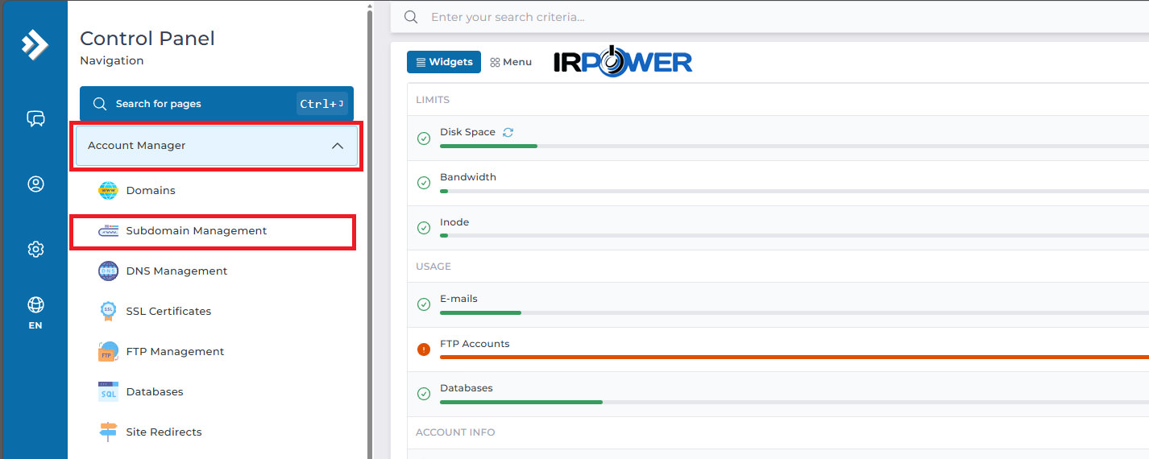Open the EN language selector
The image size is (1149, 459).
coord(35,313)
